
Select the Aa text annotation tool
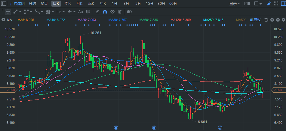80,12
